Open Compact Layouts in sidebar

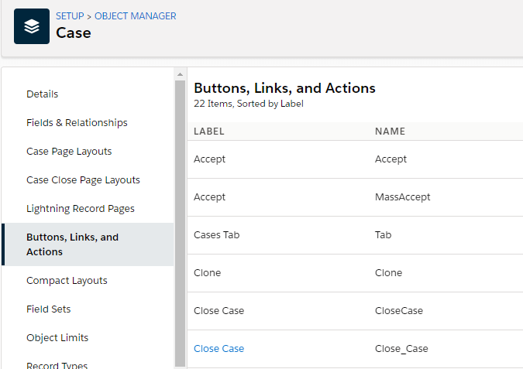point(67,280)
